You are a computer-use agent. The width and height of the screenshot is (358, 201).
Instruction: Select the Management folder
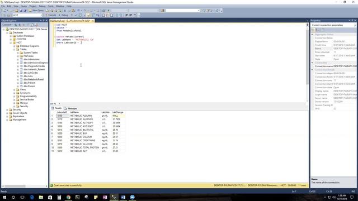coord(20,119)
